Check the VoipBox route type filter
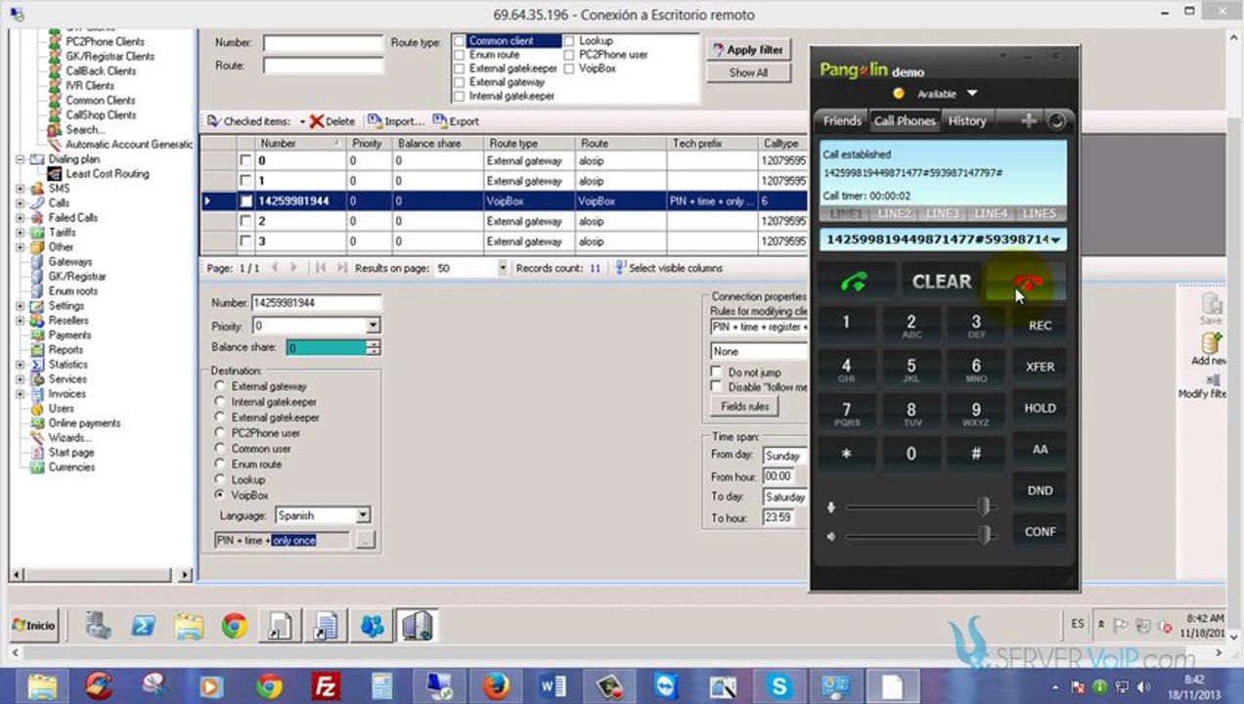 [x=569, y=68]
